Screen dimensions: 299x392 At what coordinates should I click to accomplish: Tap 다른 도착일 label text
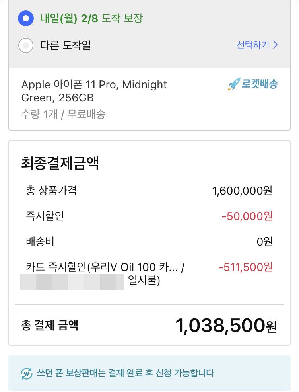click(66, 45)
